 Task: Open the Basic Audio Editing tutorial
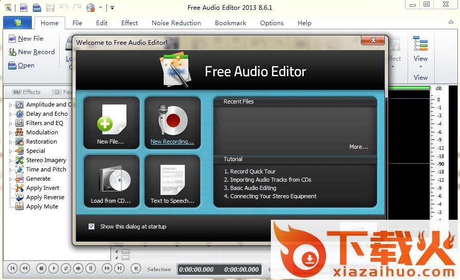(250, 188)
